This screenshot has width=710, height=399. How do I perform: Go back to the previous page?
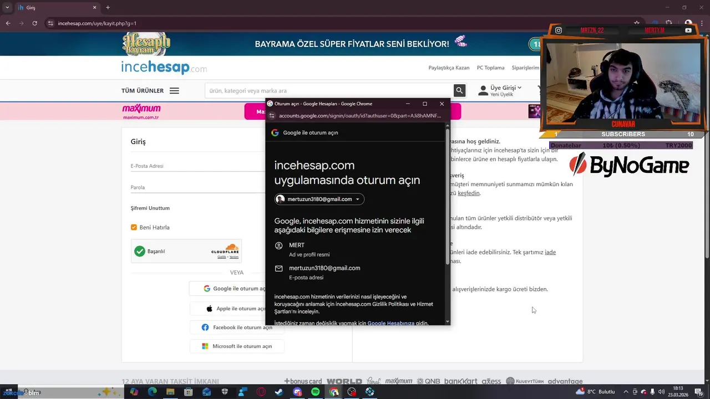[8, 23]
